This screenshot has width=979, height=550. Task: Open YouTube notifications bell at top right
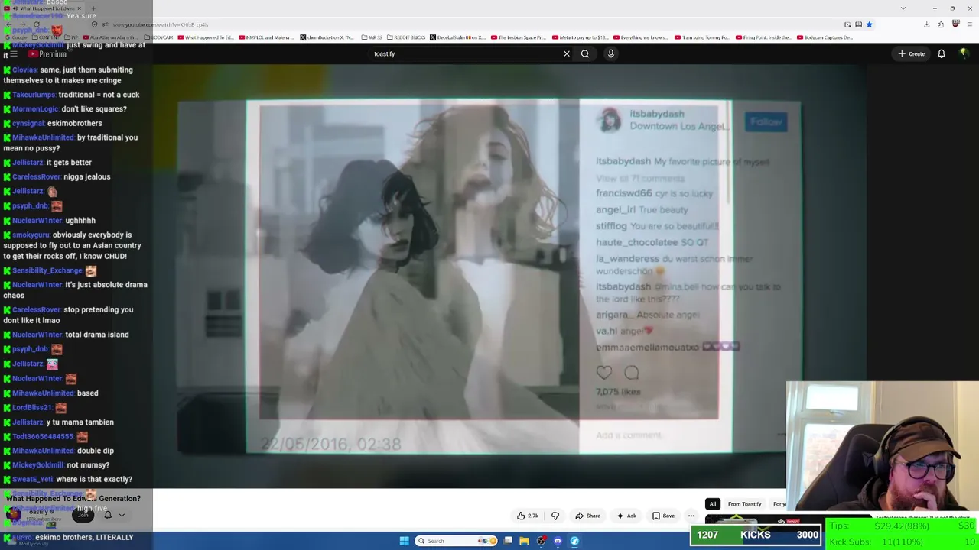click(x=942, y=53)
